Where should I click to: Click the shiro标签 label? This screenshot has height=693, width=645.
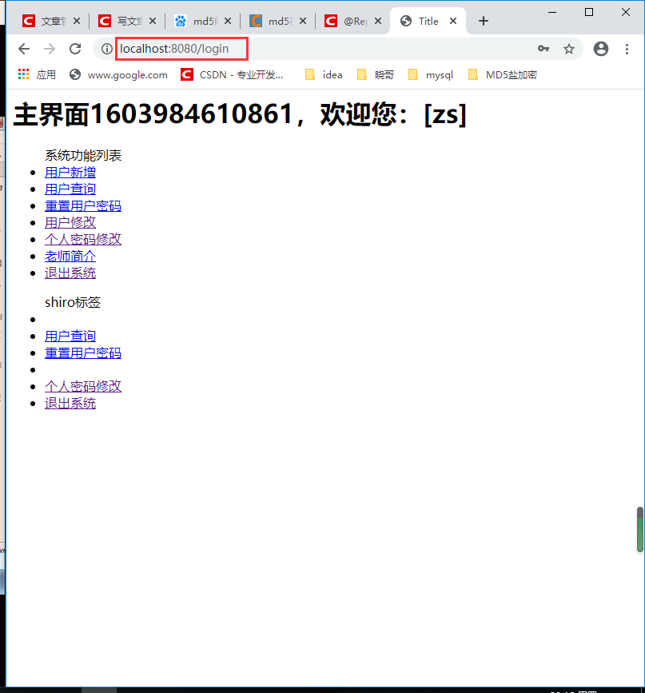pos(73,302)
